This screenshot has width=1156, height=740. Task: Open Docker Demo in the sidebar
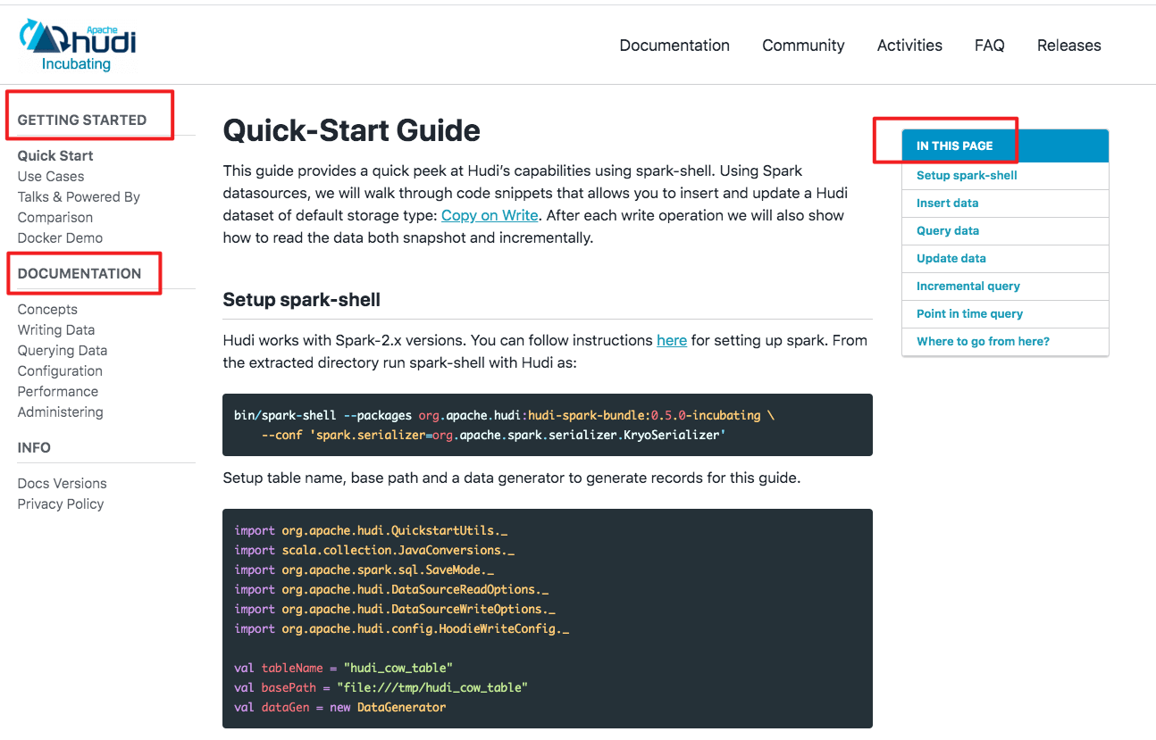[x=60, y=237]
